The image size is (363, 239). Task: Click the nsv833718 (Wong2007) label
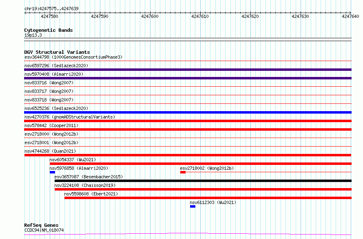pos(49,100)
